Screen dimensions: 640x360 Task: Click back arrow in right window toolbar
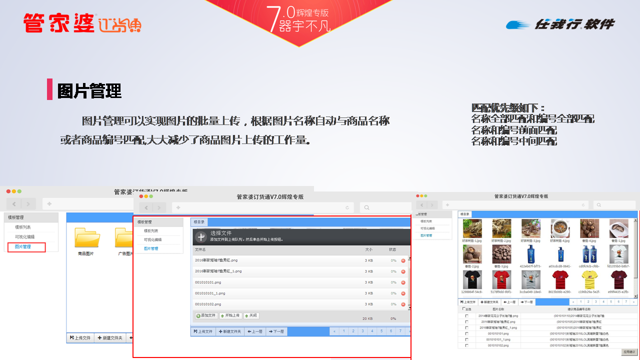tap(422, 205)
